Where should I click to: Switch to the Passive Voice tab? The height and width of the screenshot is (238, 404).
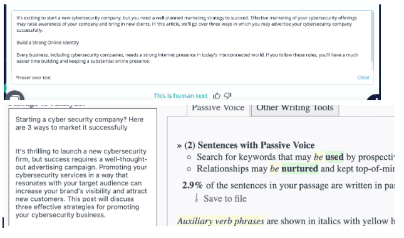tap(218, 108)
